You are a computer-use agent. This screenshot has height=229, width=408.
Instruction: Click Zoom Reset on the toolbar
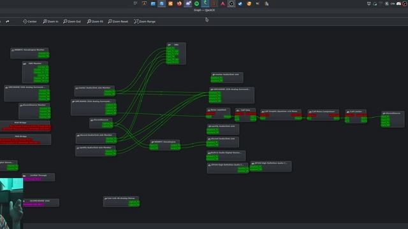point(118,22)
